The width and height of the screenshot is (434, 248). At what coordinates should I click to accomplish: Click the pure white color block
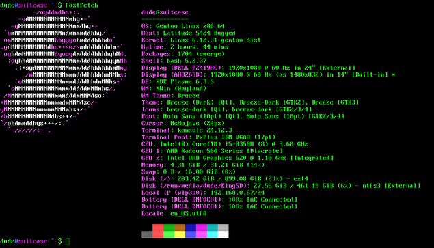point(223,234)
